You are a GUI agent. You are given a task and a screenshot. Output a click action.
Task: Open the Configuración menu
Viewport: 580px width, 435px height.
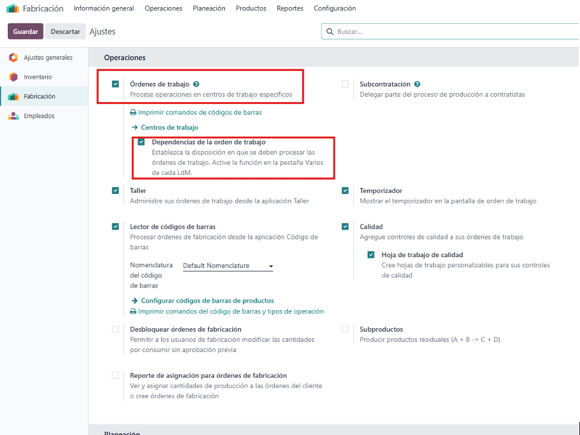point(335,8)
